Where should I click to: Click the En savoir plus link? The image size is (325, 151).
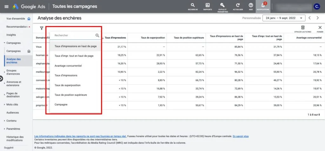click(241, 136)
